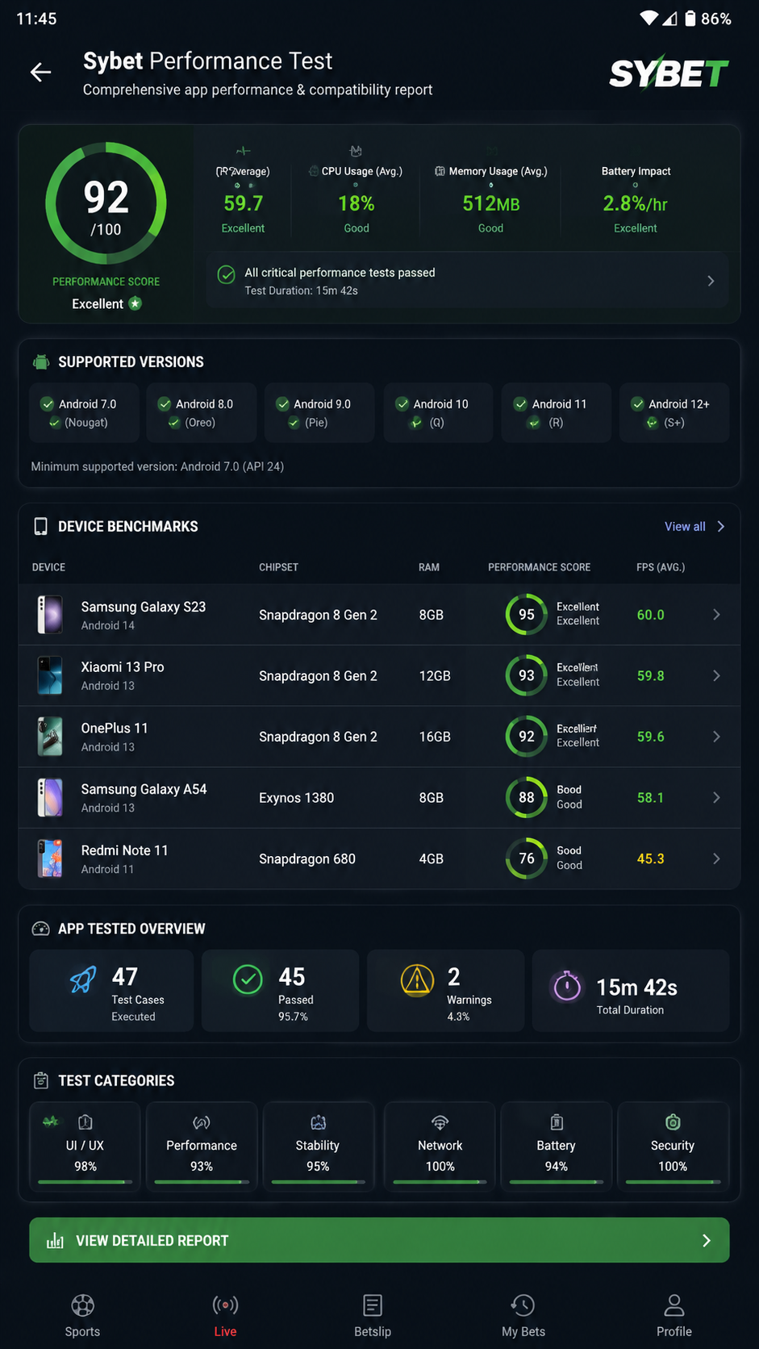This screenshot has width=759, height=1349.
Task: Open the OnePlus 11 thumbnail
Action: click(x=50, y=737)
